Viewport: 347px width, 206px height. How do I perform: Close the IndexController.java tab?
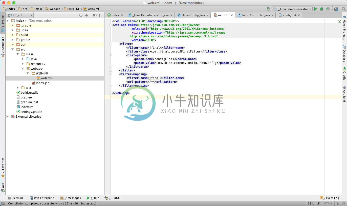coord(273,15)
